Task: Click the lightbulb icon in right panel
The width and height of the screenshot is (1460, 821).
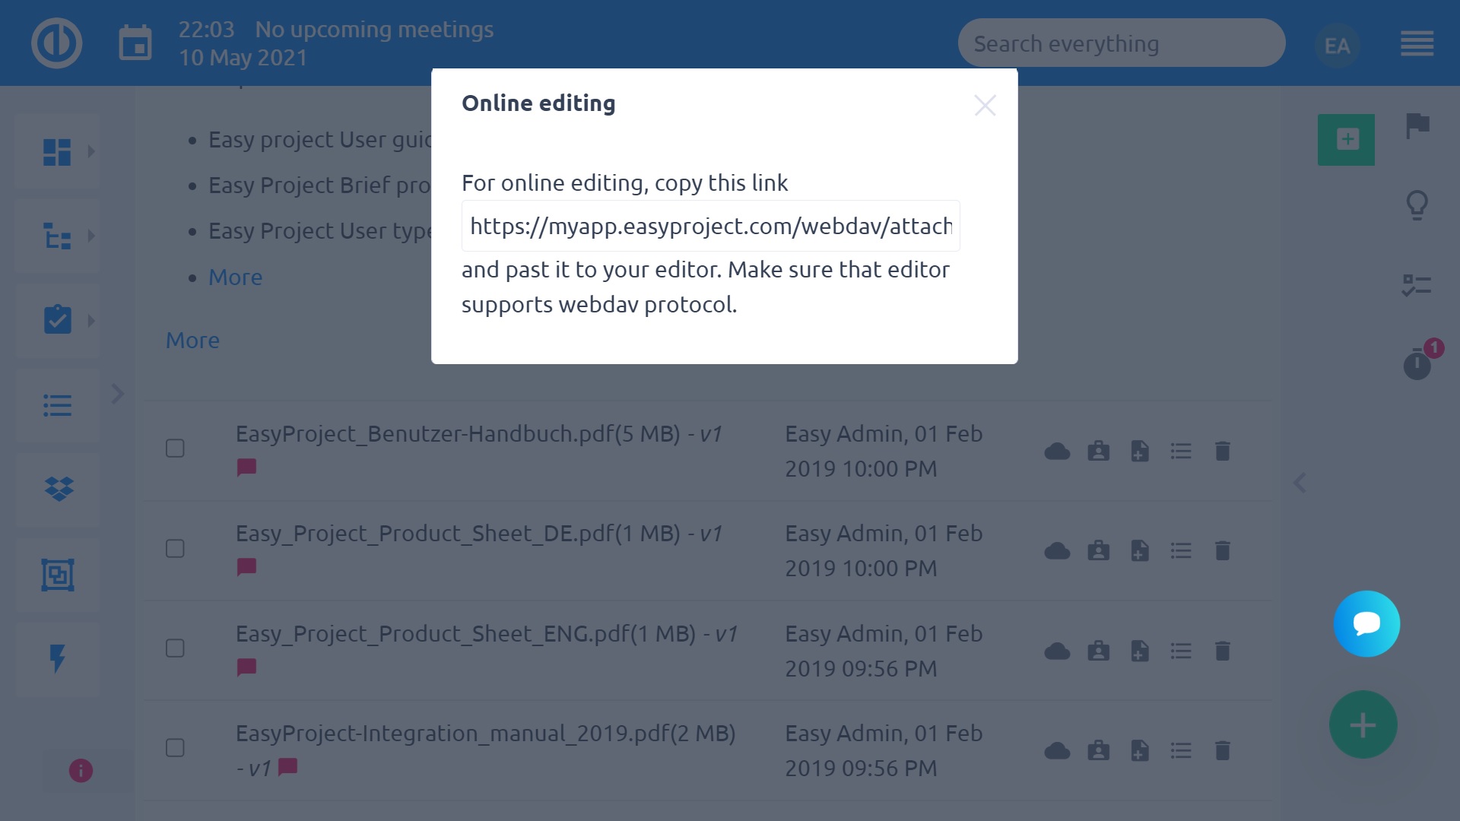Action: 1417,205
